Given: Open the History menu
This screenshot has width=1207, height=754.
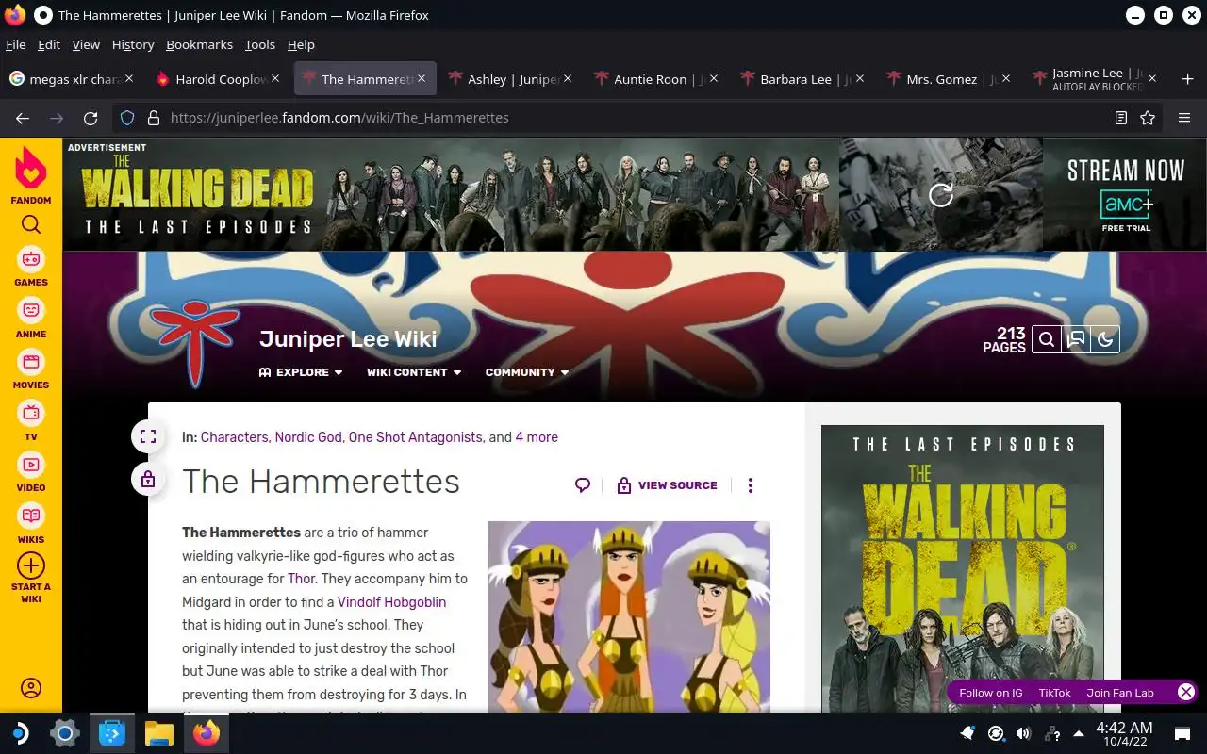Looking at the screenshot, I should coord(133,44).
